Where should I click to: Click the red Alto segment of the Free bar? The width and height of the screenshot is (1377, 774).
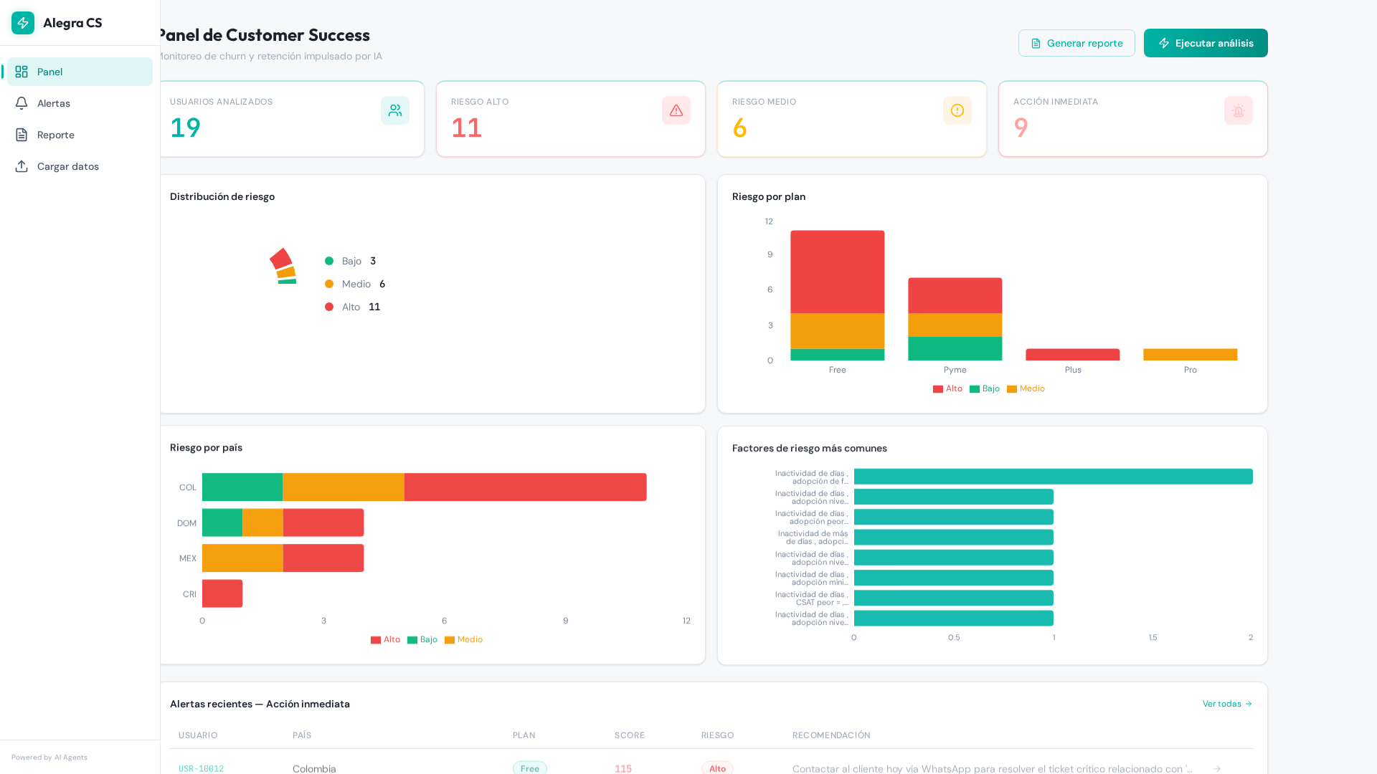click(x=837, y=272)
